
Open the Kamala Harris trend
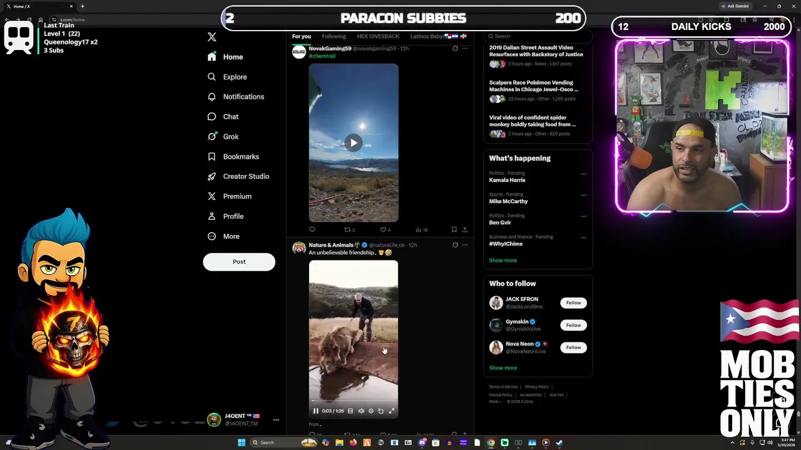(507, 180)
